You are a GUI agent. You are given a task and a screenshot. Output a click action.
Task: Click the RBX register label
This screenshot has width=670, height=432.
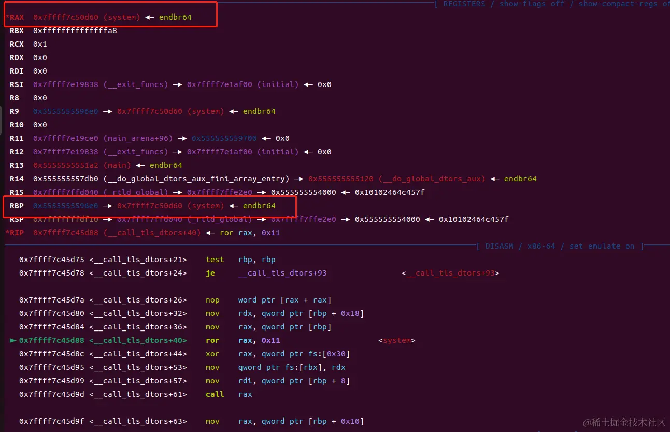pyautogui.click(x=17, y=31)
